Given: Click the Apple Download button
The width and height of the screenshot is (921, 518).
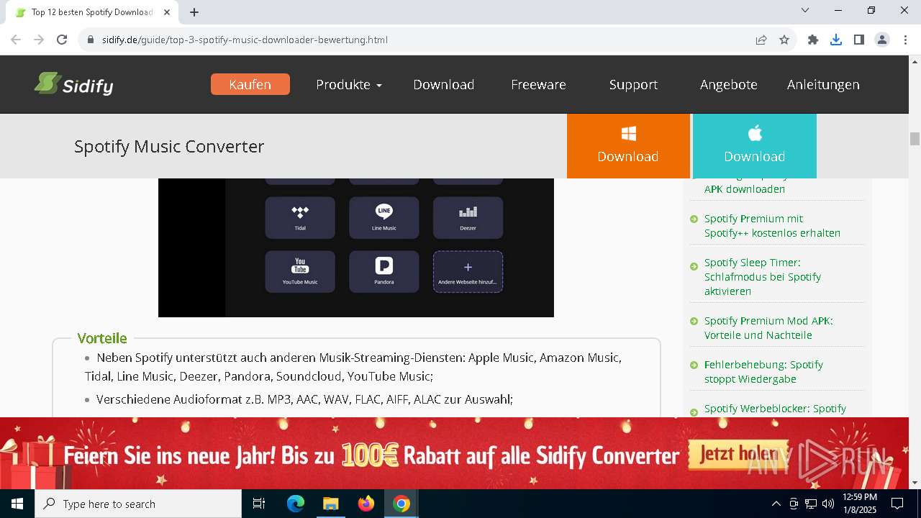Looking at the screenshot, I should point(754,146).
